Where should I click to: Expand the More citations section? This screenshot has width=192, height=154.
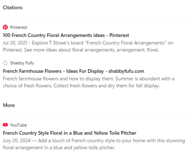pyautogui.click(x=9, y=105)
